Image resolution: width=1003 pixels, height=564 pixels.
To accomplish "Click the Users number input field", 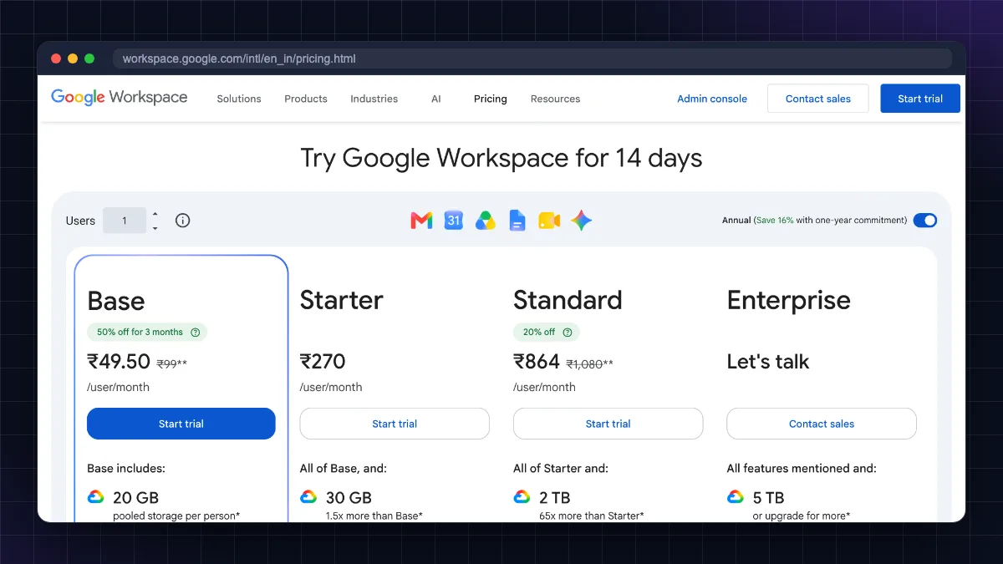I will click(x=125, y=221).
